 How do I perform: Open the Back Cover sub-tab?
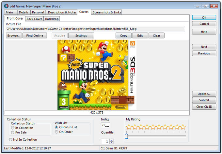34,19
